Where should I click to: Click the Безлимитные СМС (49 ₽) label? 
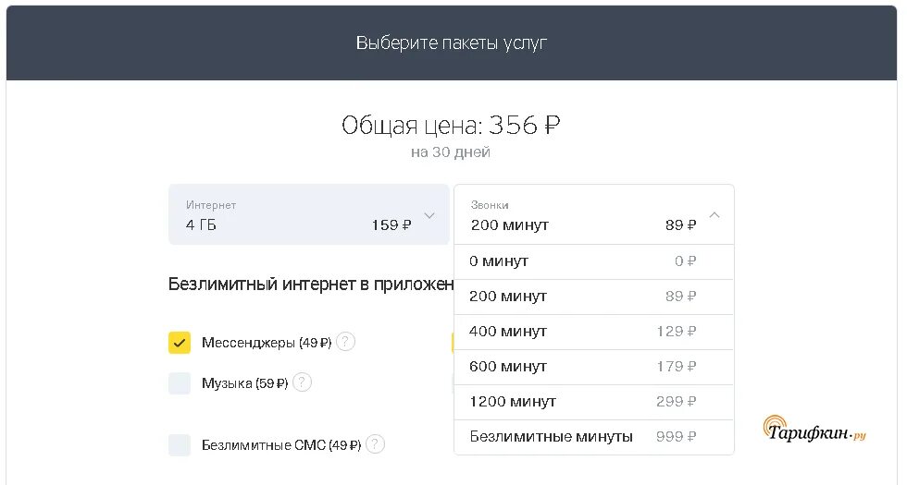click(x=281, y=445)
